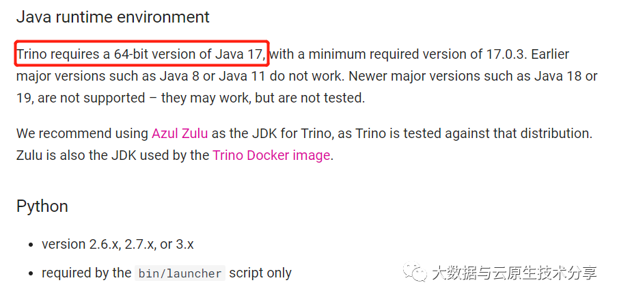The image size is (617, 300).
Task: Click the "Java runtime environment" heading
Action: pos(113,16)
